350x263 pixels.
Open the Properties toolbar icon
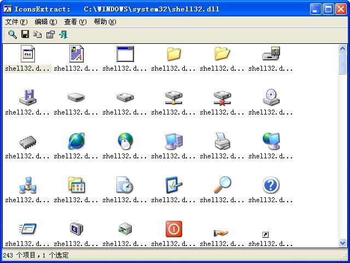pos(50,35)
